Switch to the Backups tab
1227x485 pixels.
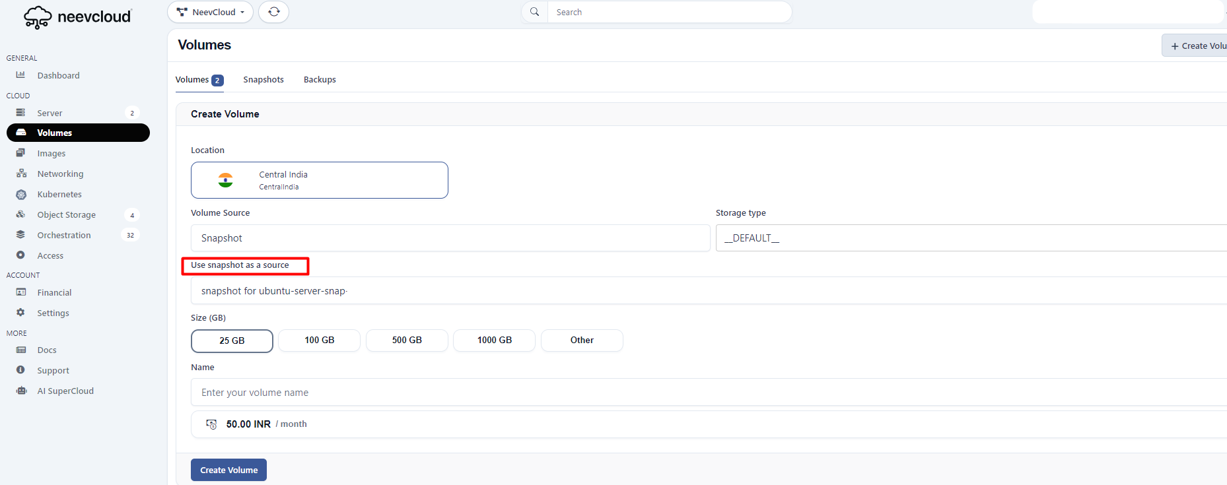coord(320,80)
